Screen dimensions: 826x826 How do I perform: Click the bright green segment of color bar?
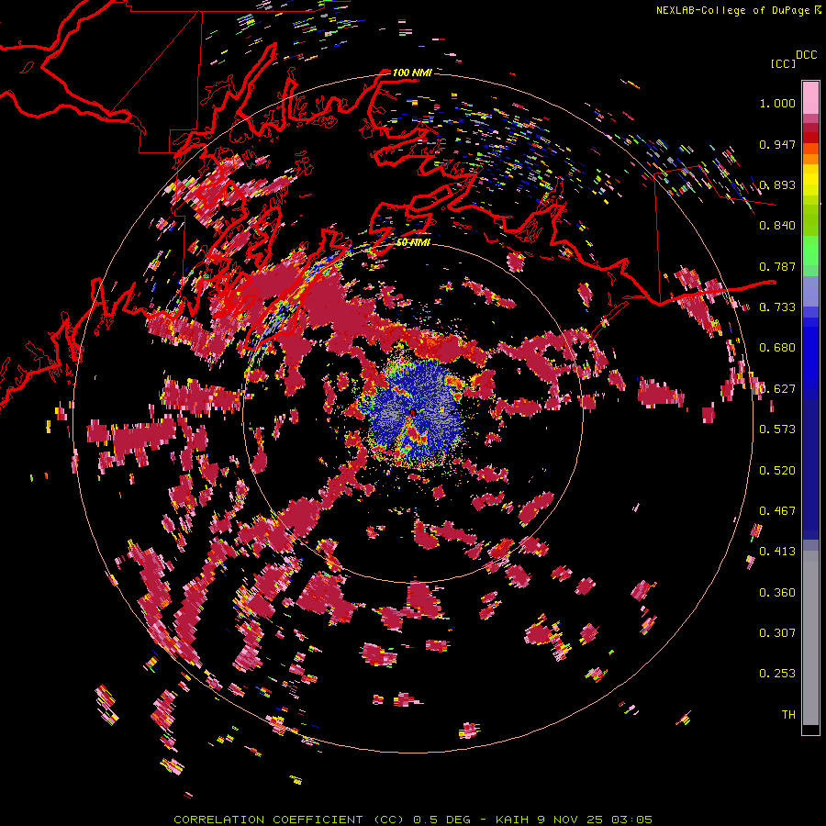(810, 251)
